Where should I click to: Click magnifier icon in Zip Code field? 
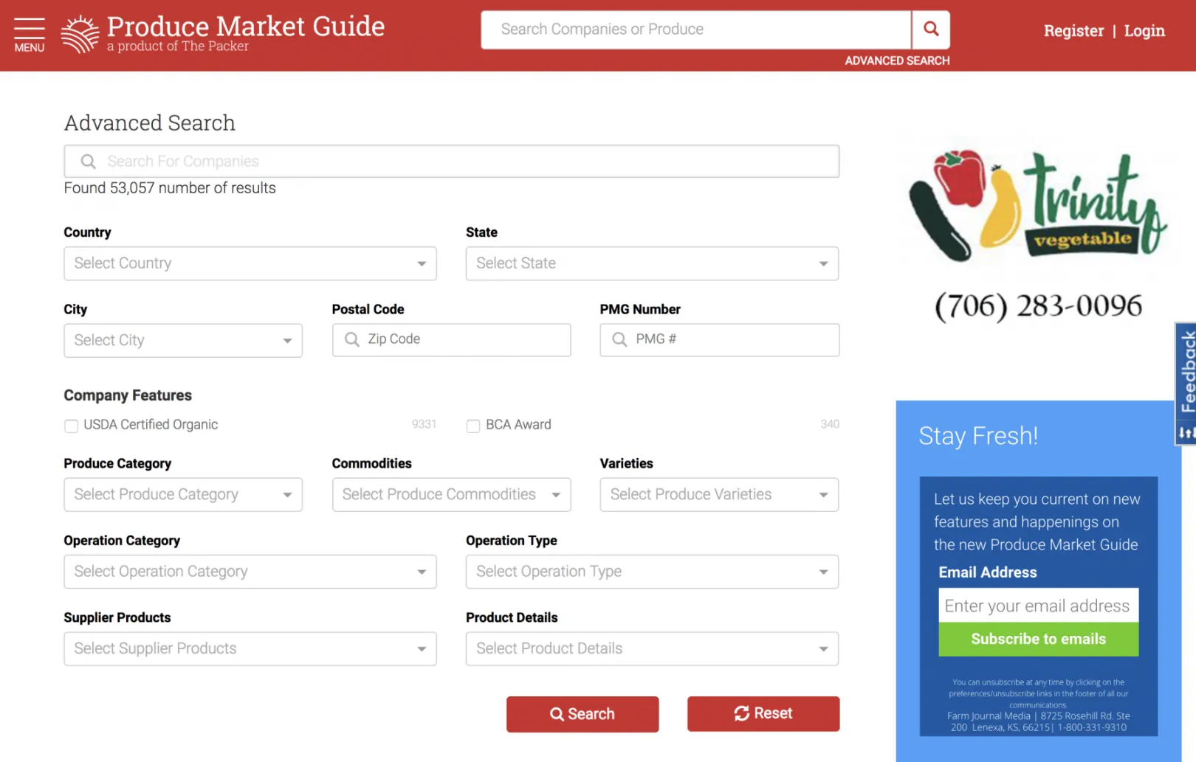click(352, 339)
